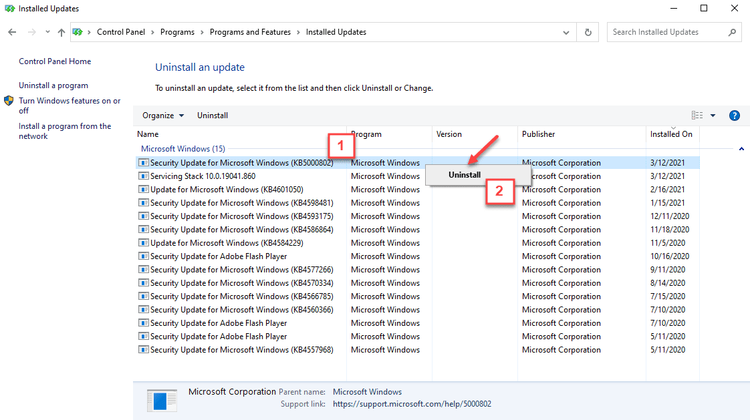Image resolution: width=750 pixels, height=420 pixels.
Task: Click the icon of the KB4577266 row
Action: pos(144,270)
